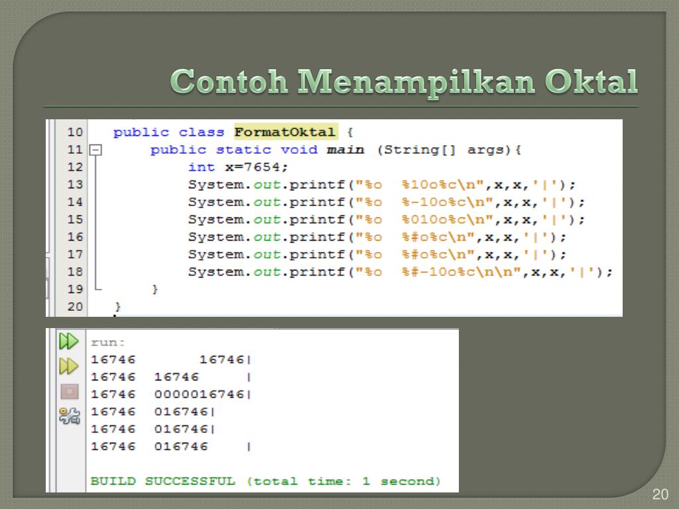
Task: Click 'BUILD SUCCESSFUL (total time: 1 second)' message
Action: pyautogui.click(x=265, y=481)
